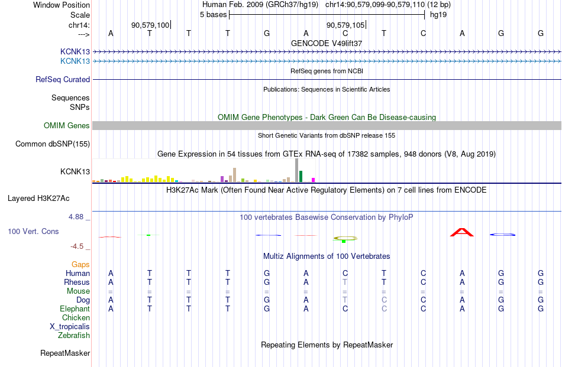
Task: Click the 90,579,105 position marker
Action: 345,25
